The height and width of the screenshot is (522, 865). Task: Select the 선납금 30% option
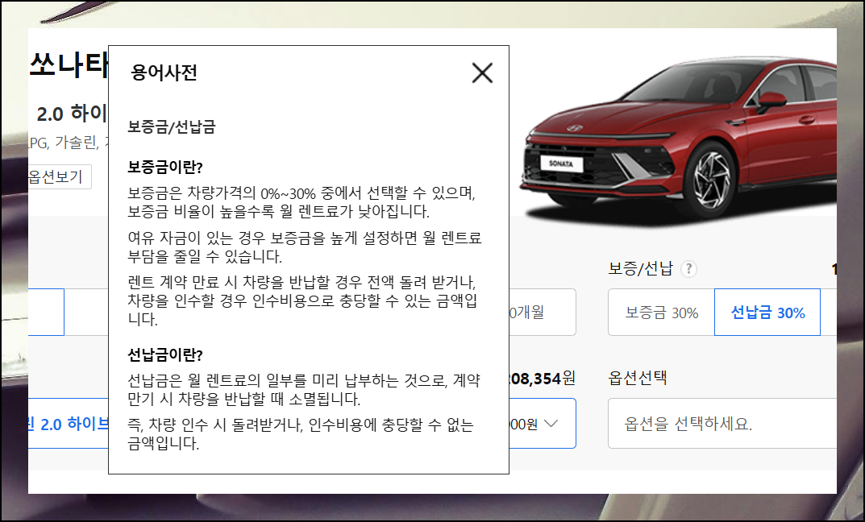pos(767,313)
